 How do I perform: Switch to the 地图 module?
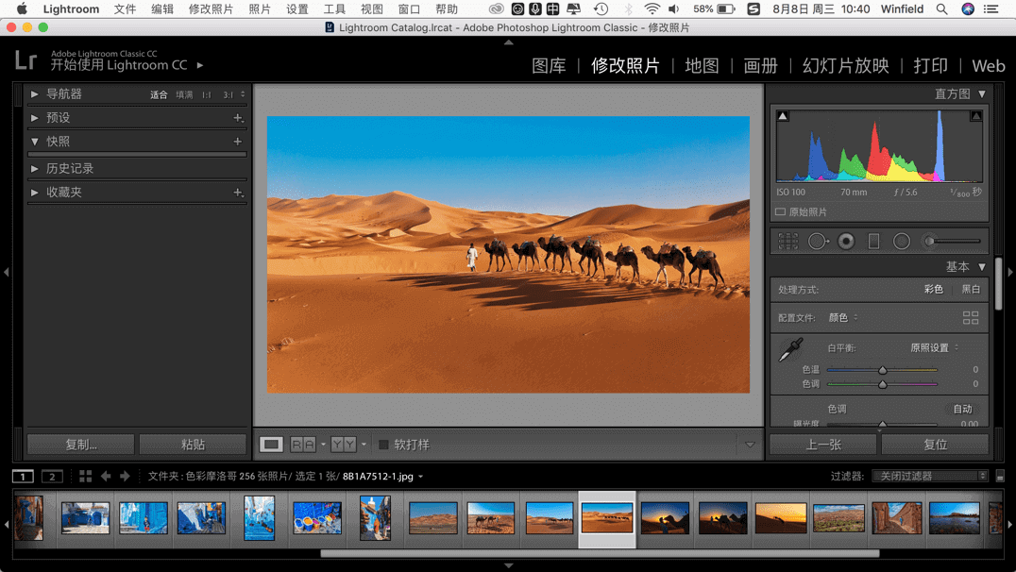click(x=702, y=65)
